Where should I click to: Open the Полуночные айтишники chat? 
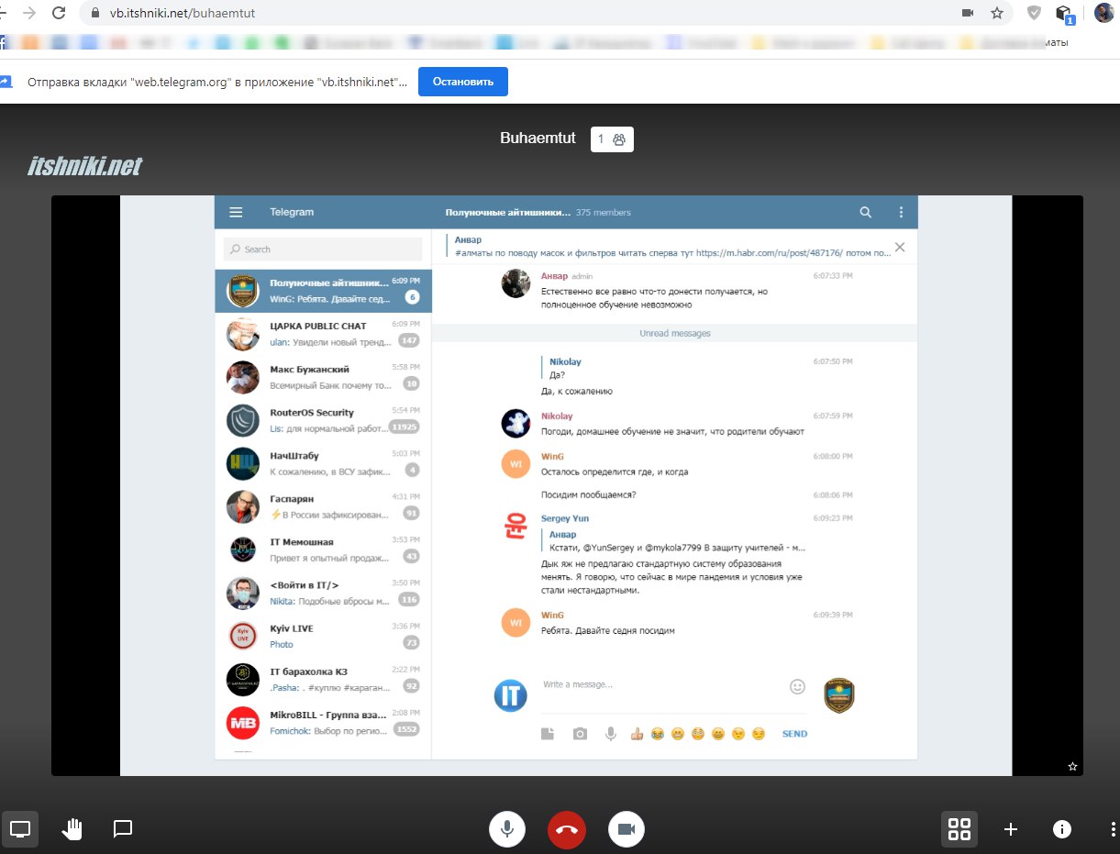click(x=323, y=290)
